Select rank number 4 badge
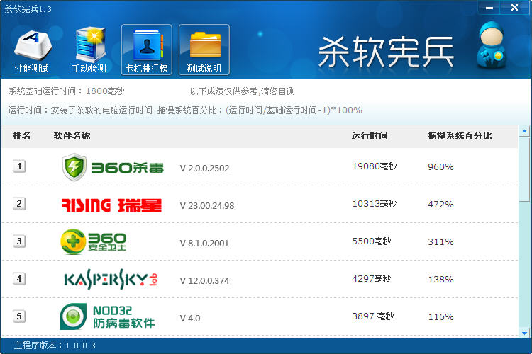 pos(19,279)
